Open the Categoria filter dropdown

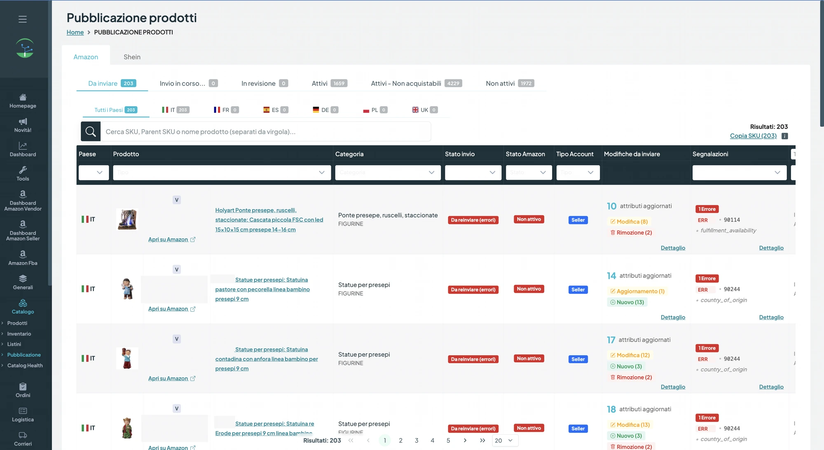[x=388, y=173]
